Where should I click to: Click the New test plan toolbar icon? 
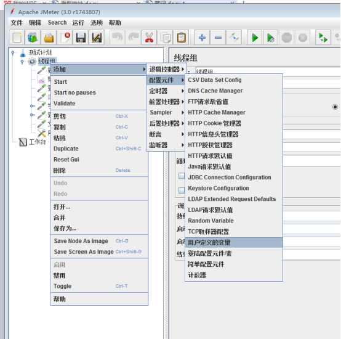(x=17, y=38)
